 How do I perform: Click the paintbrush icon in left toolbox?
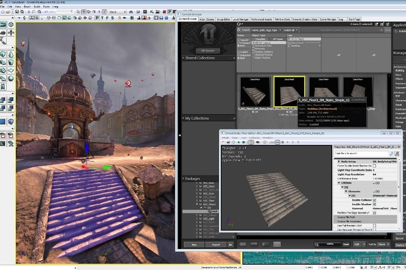coord(2,41)
